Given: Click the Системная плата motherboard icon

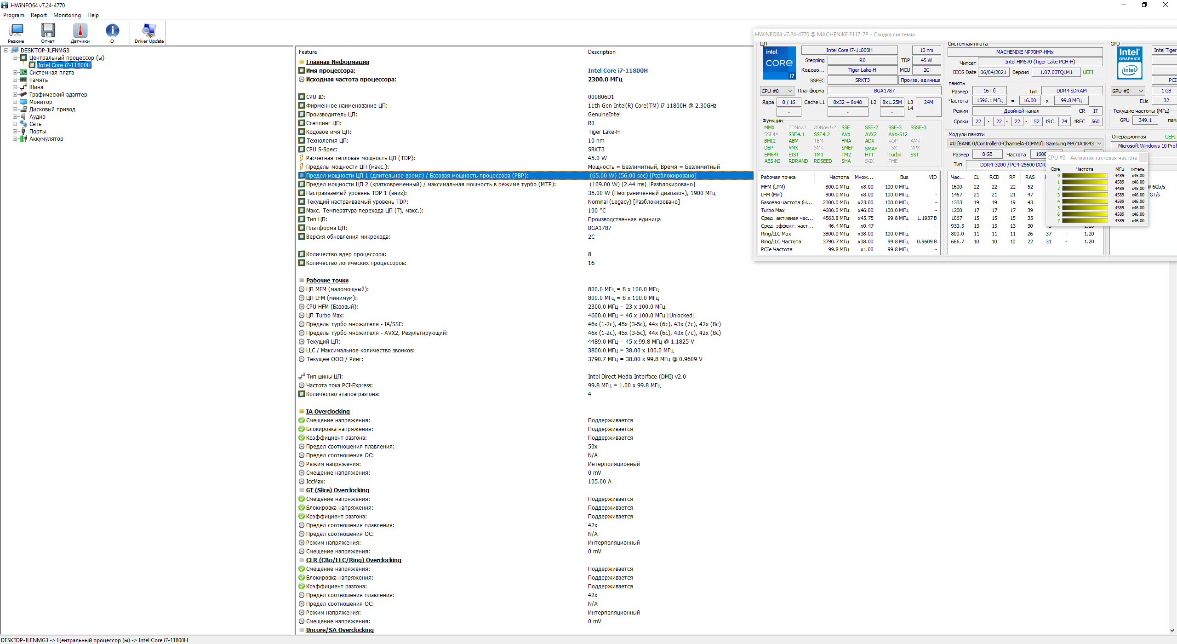Looking at the screenshot, I should point(23,73).
